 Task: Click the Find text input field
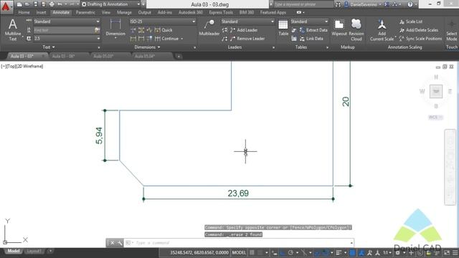[64, 30]
